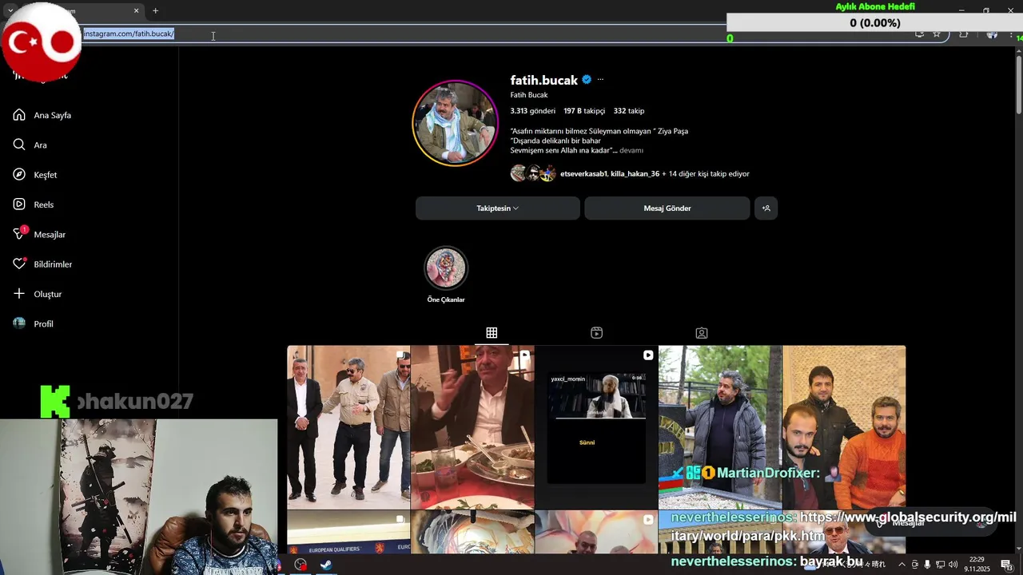The image size is (1023, 575).
Task: Click the Mesaj Gönder button
Action: pos(667,208)
